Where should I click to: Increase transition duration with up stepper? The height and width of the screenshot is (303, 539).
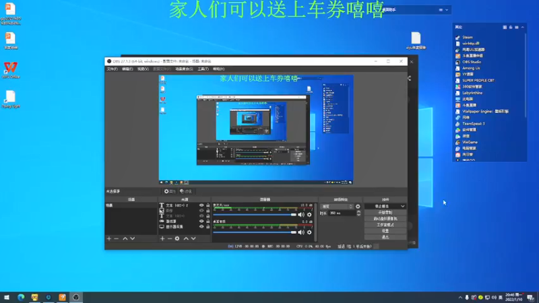click(x=358, y=211)
